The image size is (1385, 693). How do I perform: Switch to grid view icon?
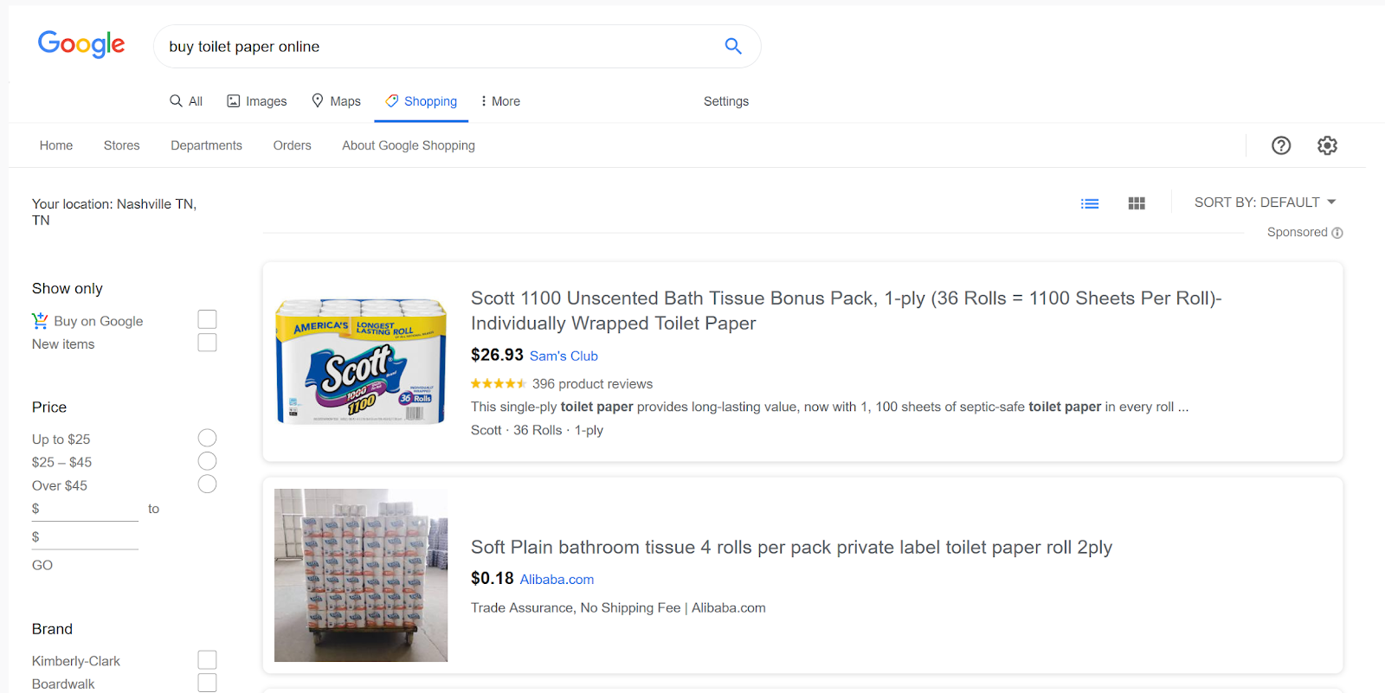pos(1137,203)
